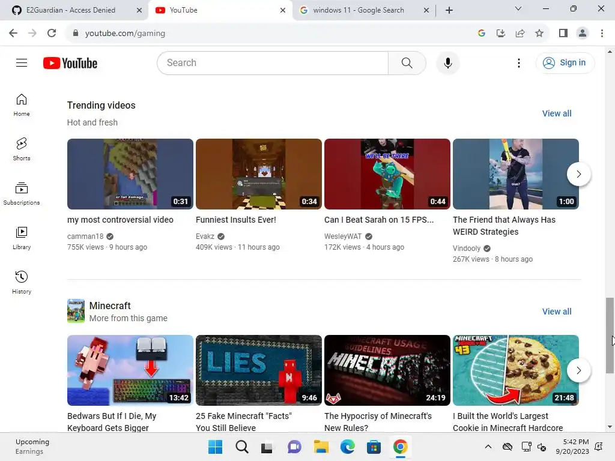
Task: Go to Home in sidebar
Action: [x=22, y=105]
